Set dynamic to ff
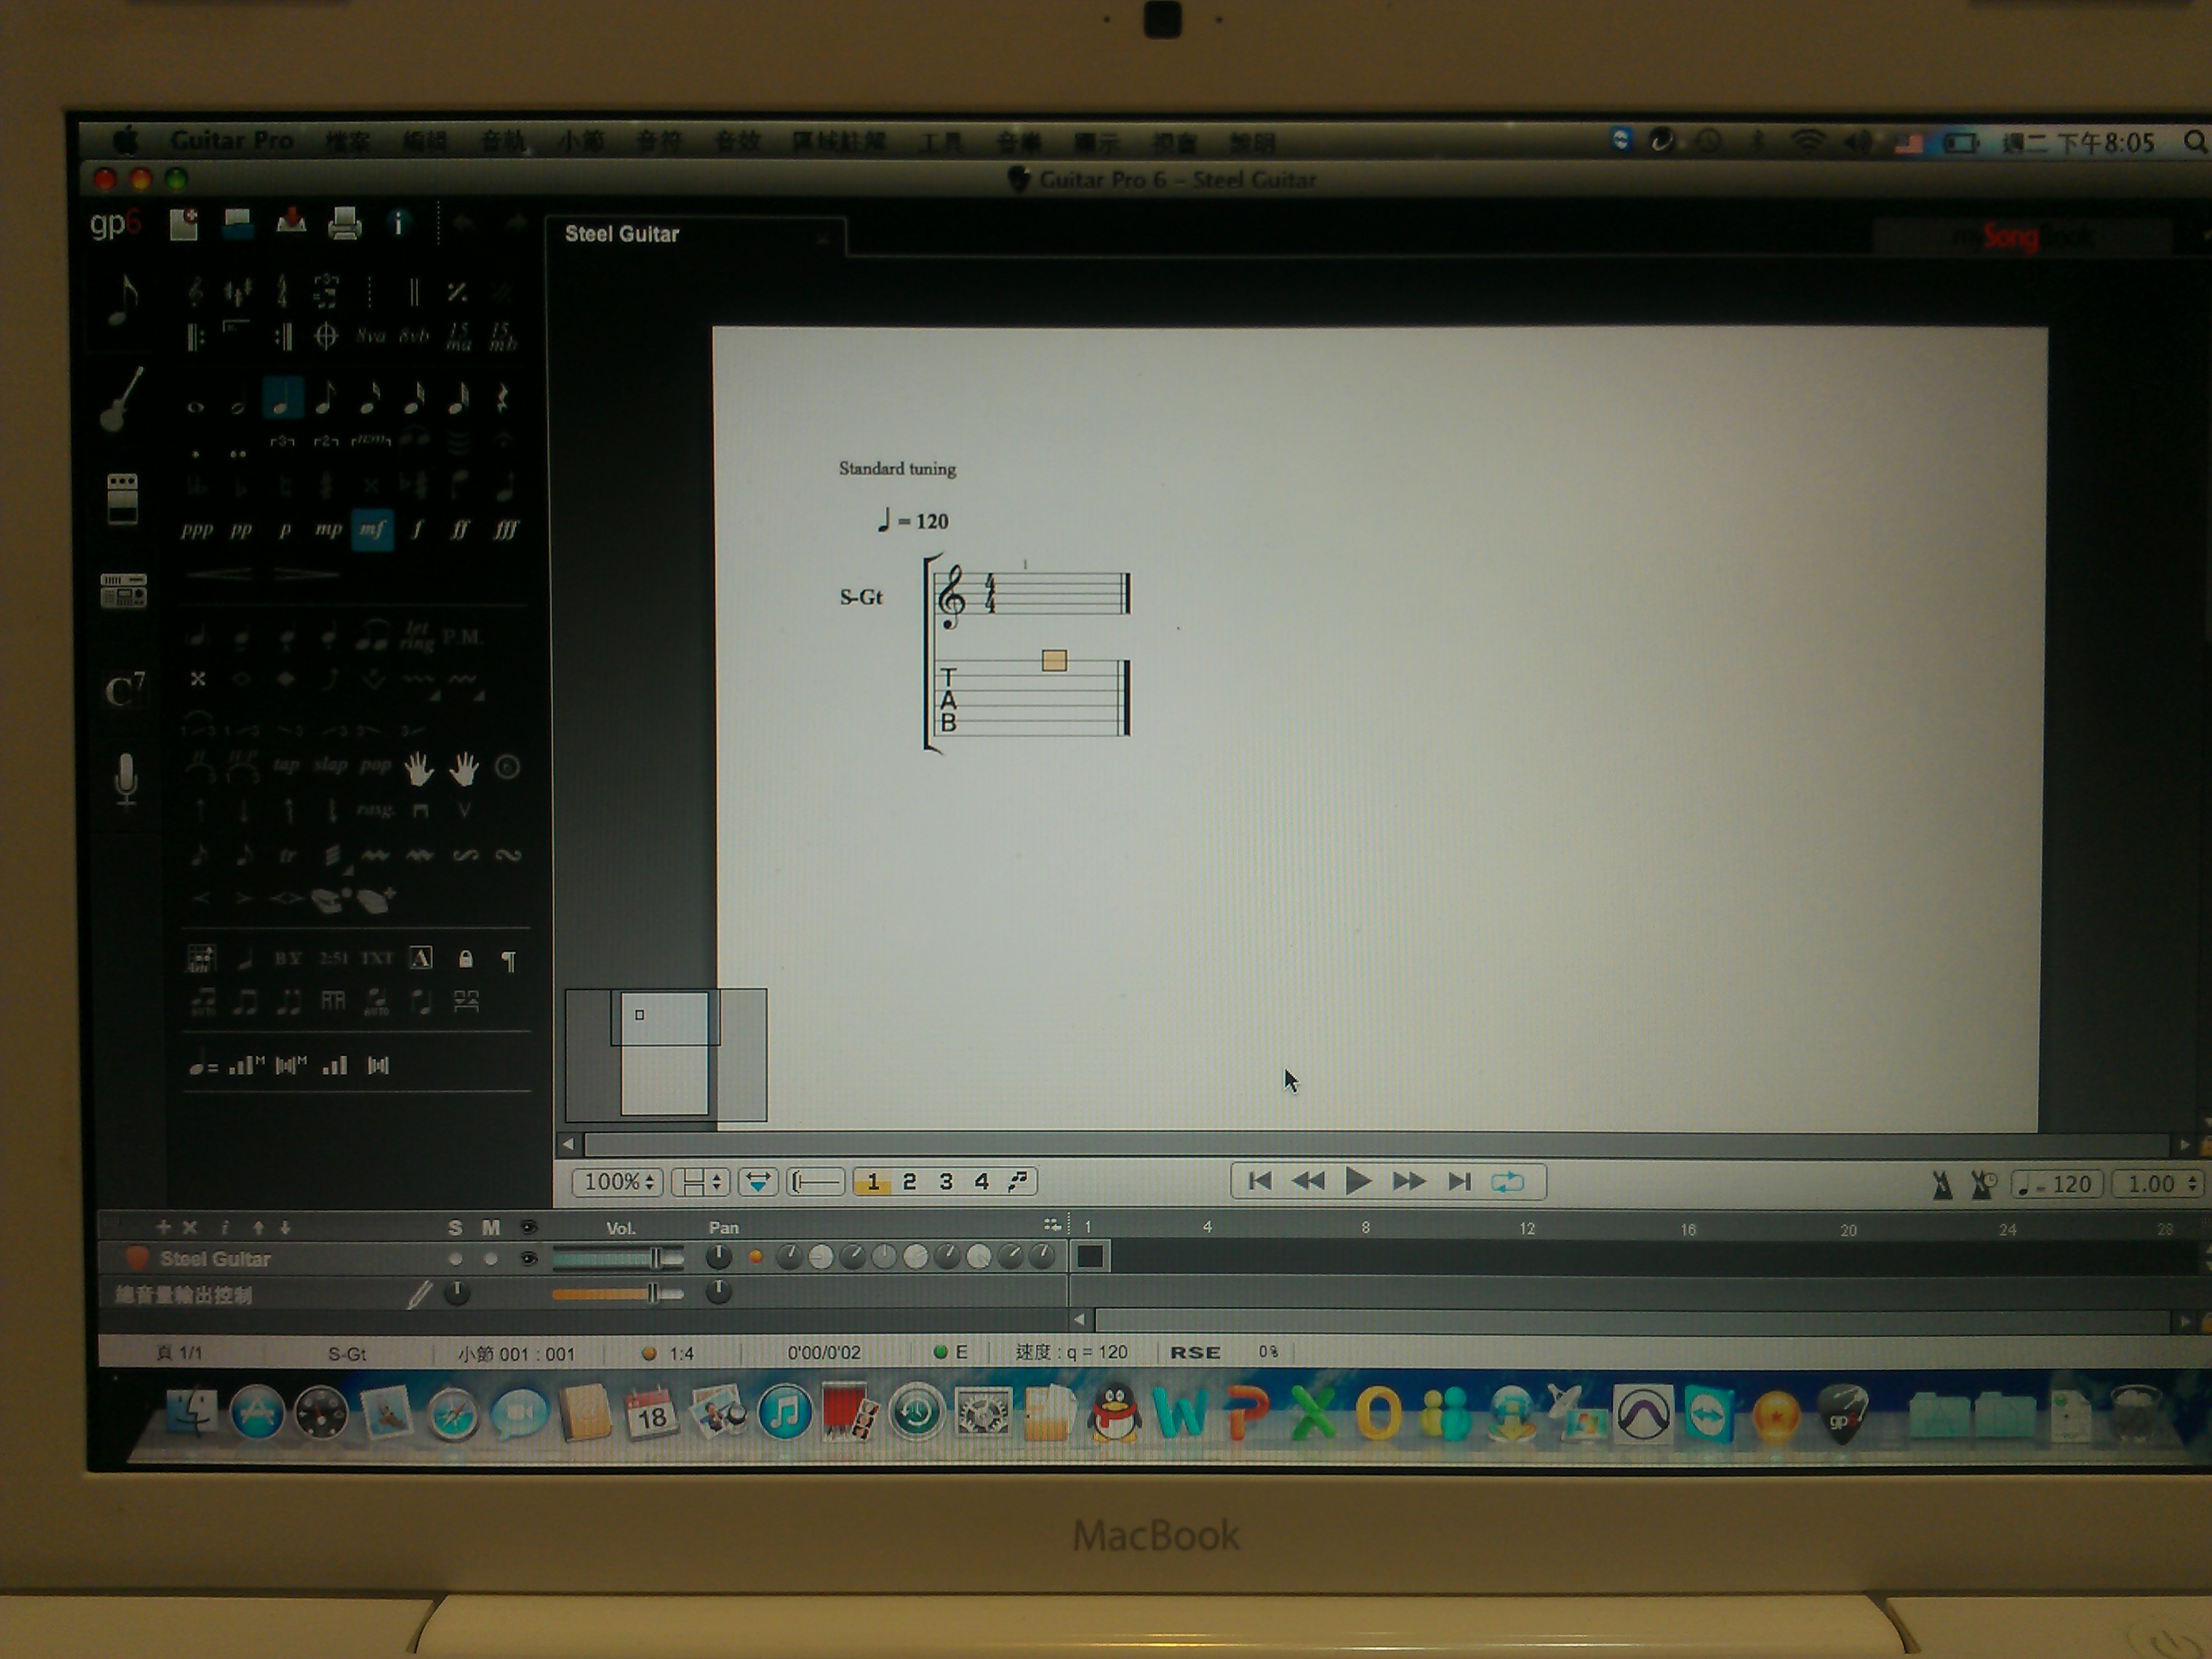 pos(459,529)
